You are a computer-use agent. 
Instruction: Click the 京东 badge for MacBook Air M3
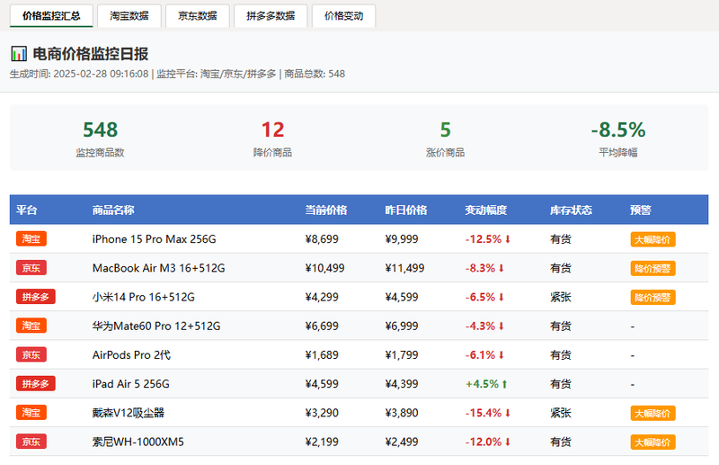click(31, 268)
